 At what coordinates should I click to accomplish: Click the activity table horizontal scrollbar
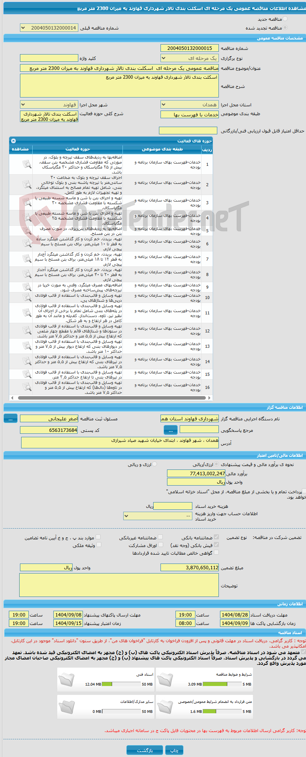click(x=111, y=398)
